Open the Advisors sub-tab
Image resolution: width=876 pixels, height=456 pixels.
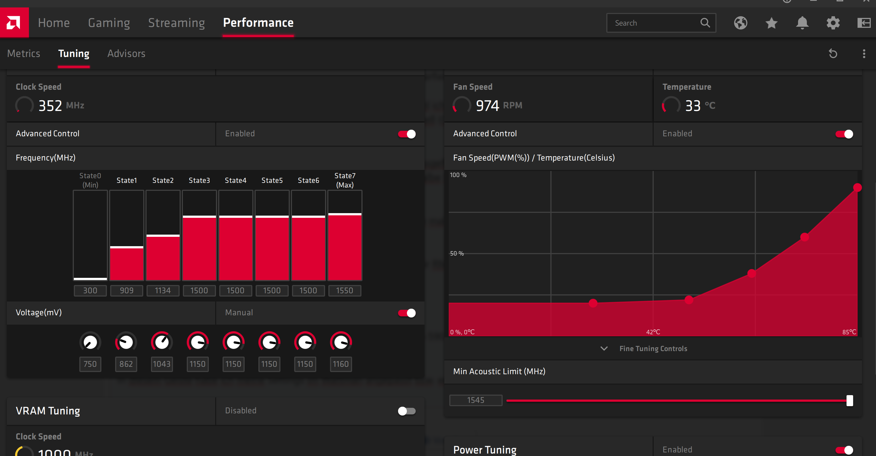(x=126, y=53)
